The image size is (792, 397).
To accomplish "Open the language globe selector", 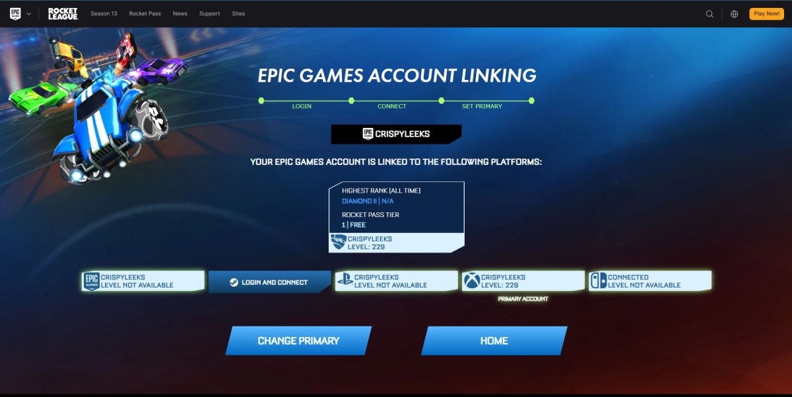I will point(734,14).
